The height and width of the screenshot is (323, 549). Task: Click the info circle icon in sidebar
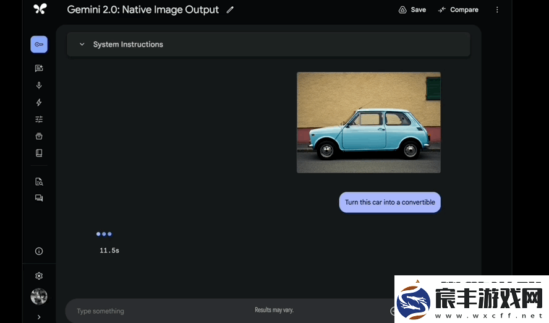39,251
